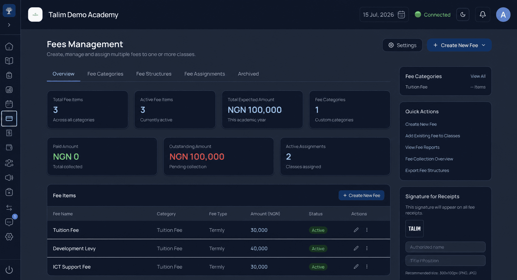Open the calendar sidebar icon

[x=9, y=104]
